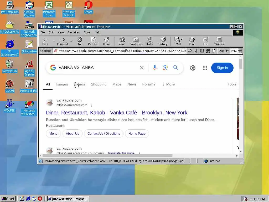Click the scroll-down arrow of the page
Screen dimensions: 269x202
tap(241, 151)
